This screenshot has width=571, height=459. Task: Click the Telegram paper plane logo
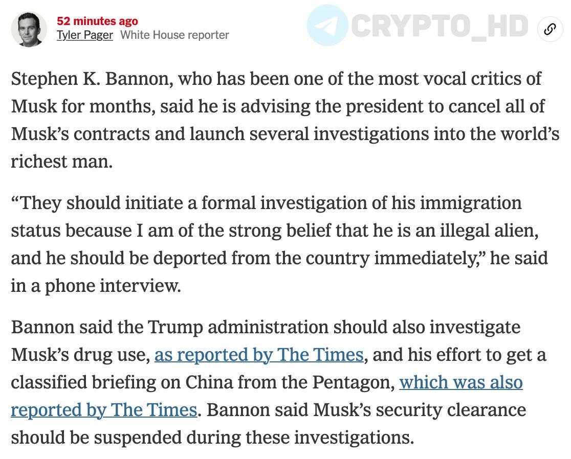pyautogui.click(x=327, y=25)
